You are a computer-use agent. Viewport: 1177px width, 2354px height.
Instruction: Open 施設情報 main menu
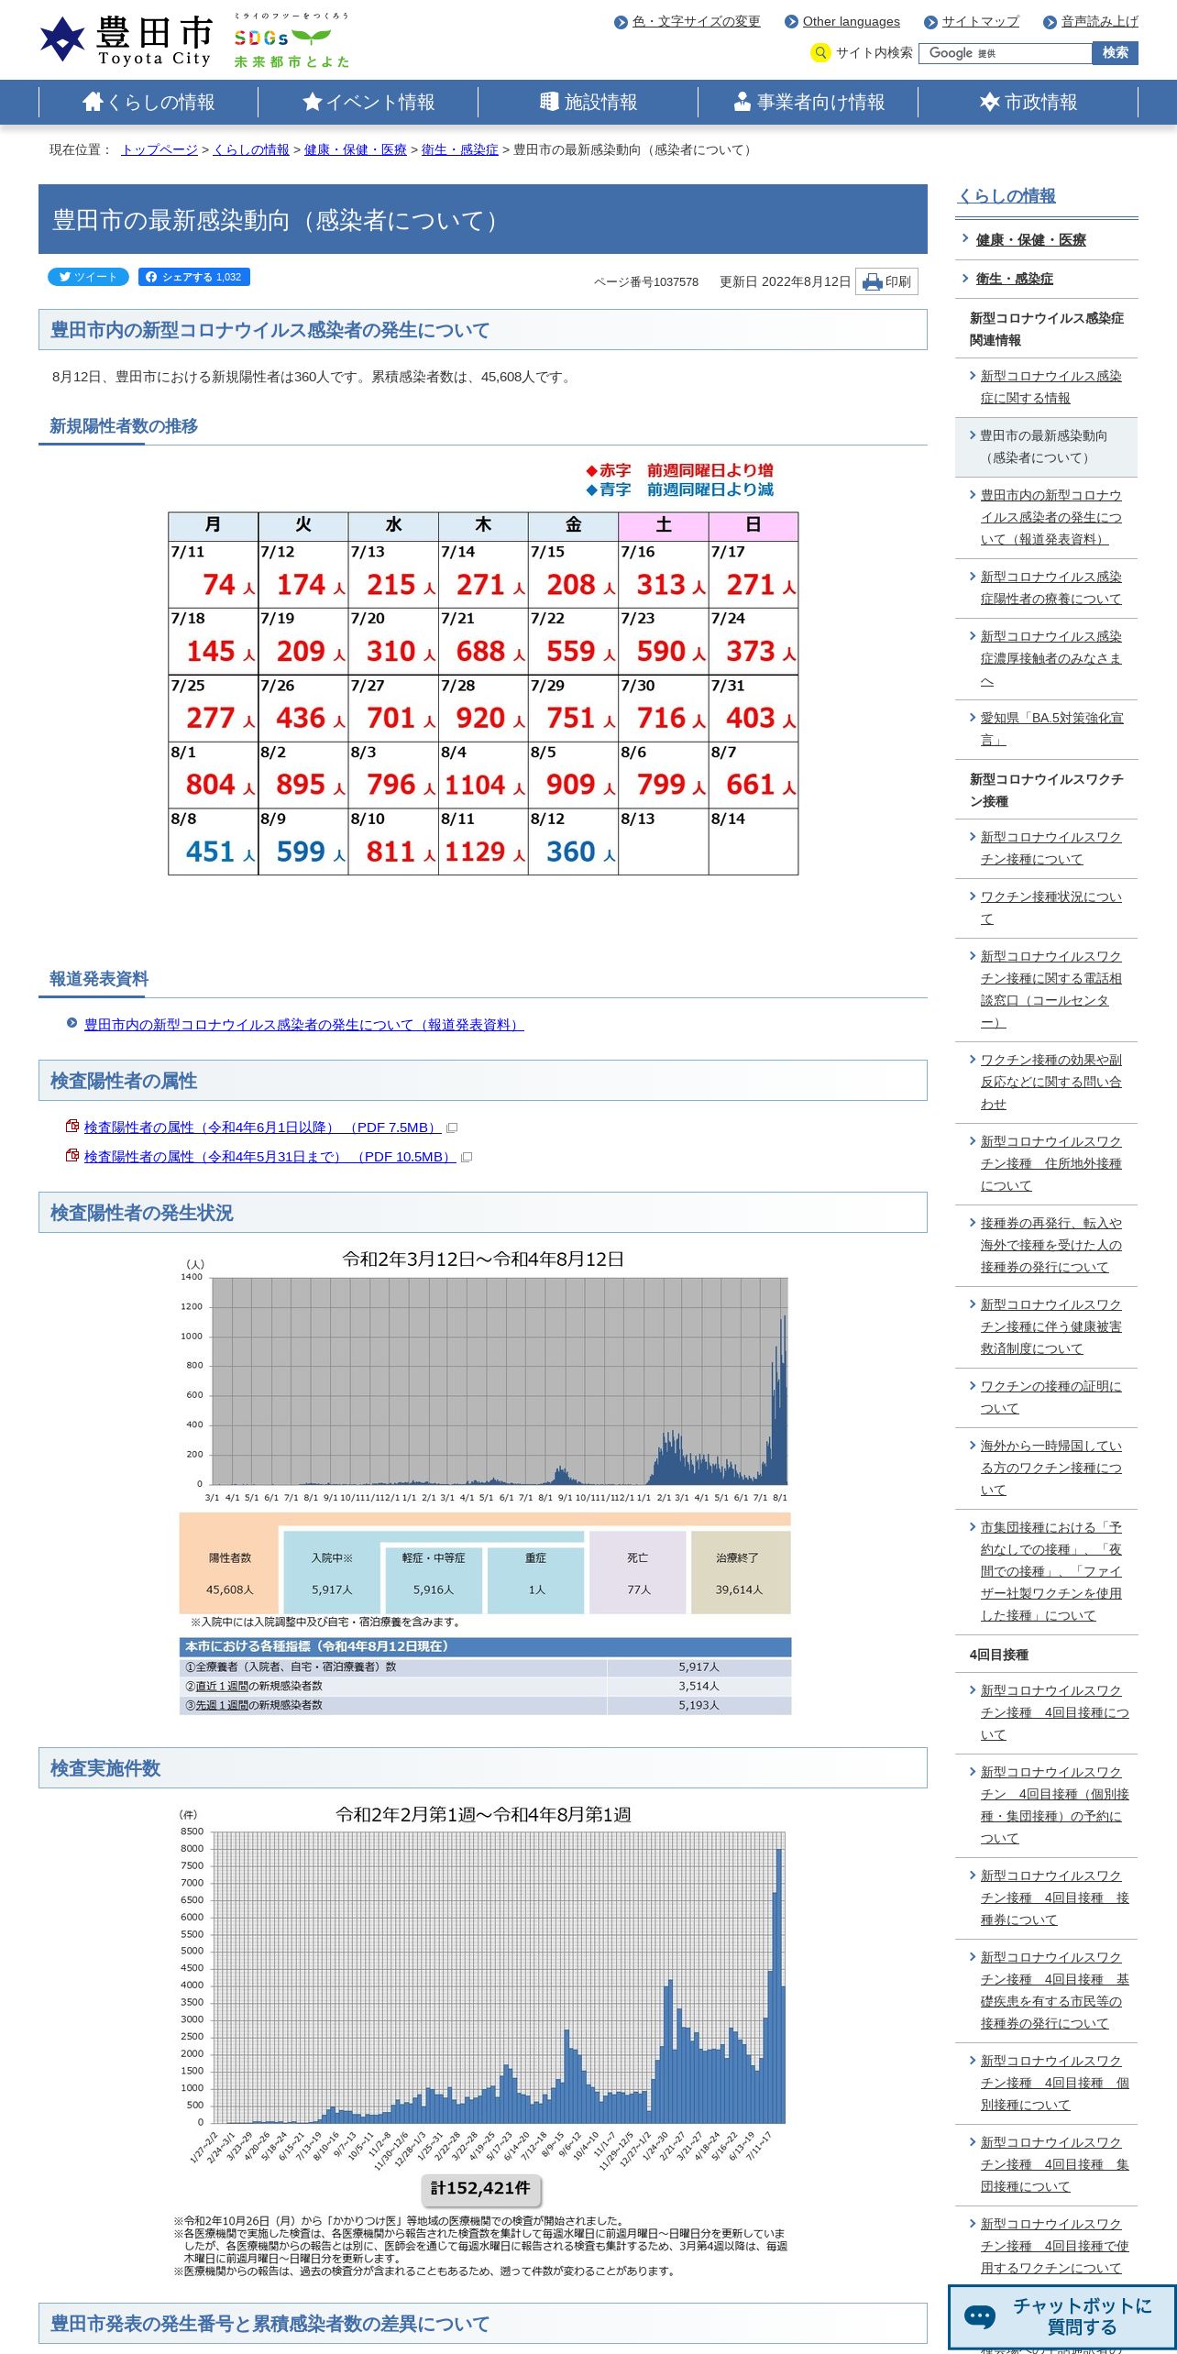pyautogui.click(x=588, y=102)
